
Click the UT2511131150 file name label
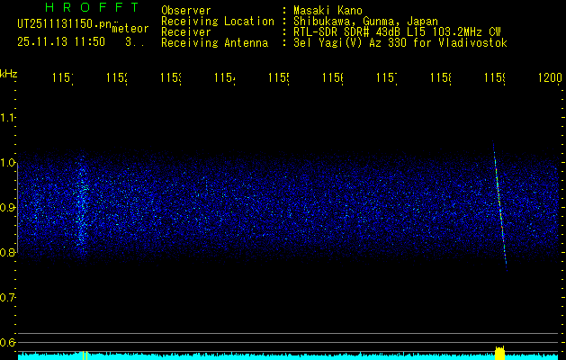click(x=63, y=24)
